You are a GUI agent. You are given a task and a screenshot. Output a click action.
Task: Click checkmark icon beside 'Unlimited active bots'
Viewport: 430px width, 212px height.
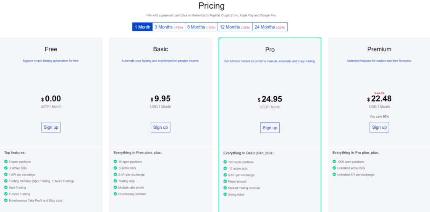pos(334,168)
